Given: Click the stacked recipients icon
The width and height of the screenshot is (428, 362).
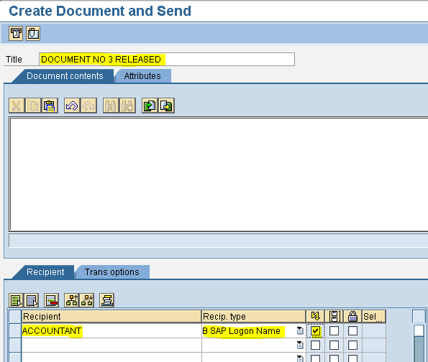Looking at the screenshot, I should (106, 300).
